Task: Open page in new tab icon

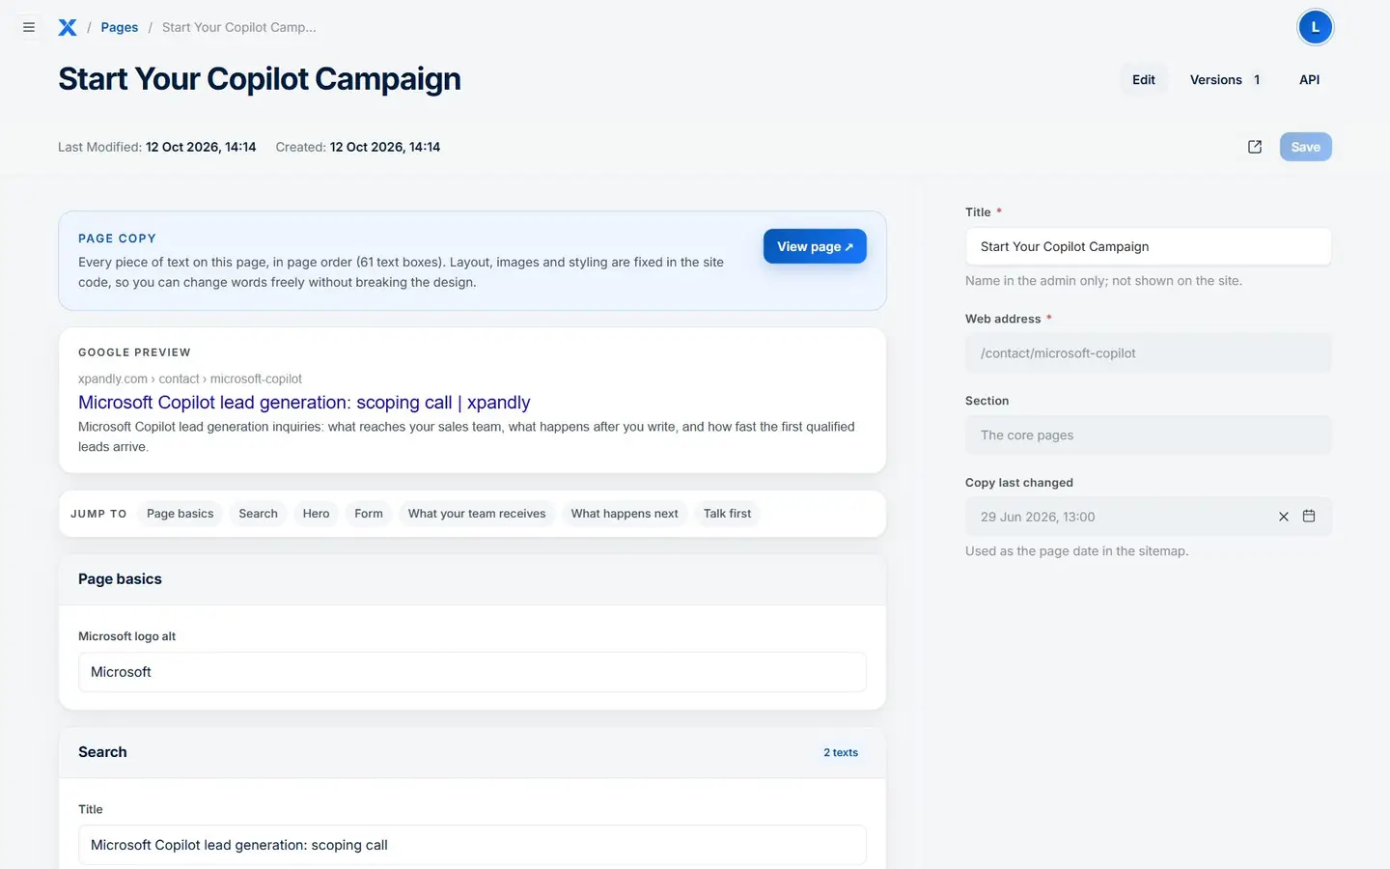Action: (x=1255, y=147)
